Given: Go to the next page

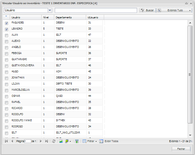Looking at the screenshot, I should [x=41, y=141].
